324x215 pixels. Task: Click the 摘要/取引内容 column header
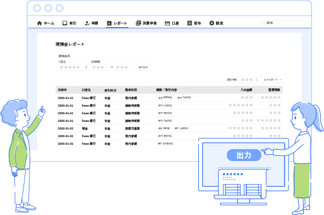coord(167,90)
